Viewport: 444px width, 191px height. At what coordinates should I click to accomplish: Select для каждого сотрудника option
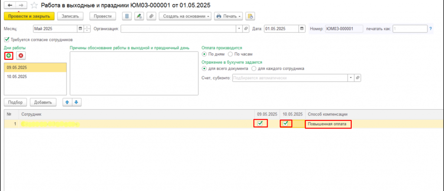point(254,68)
